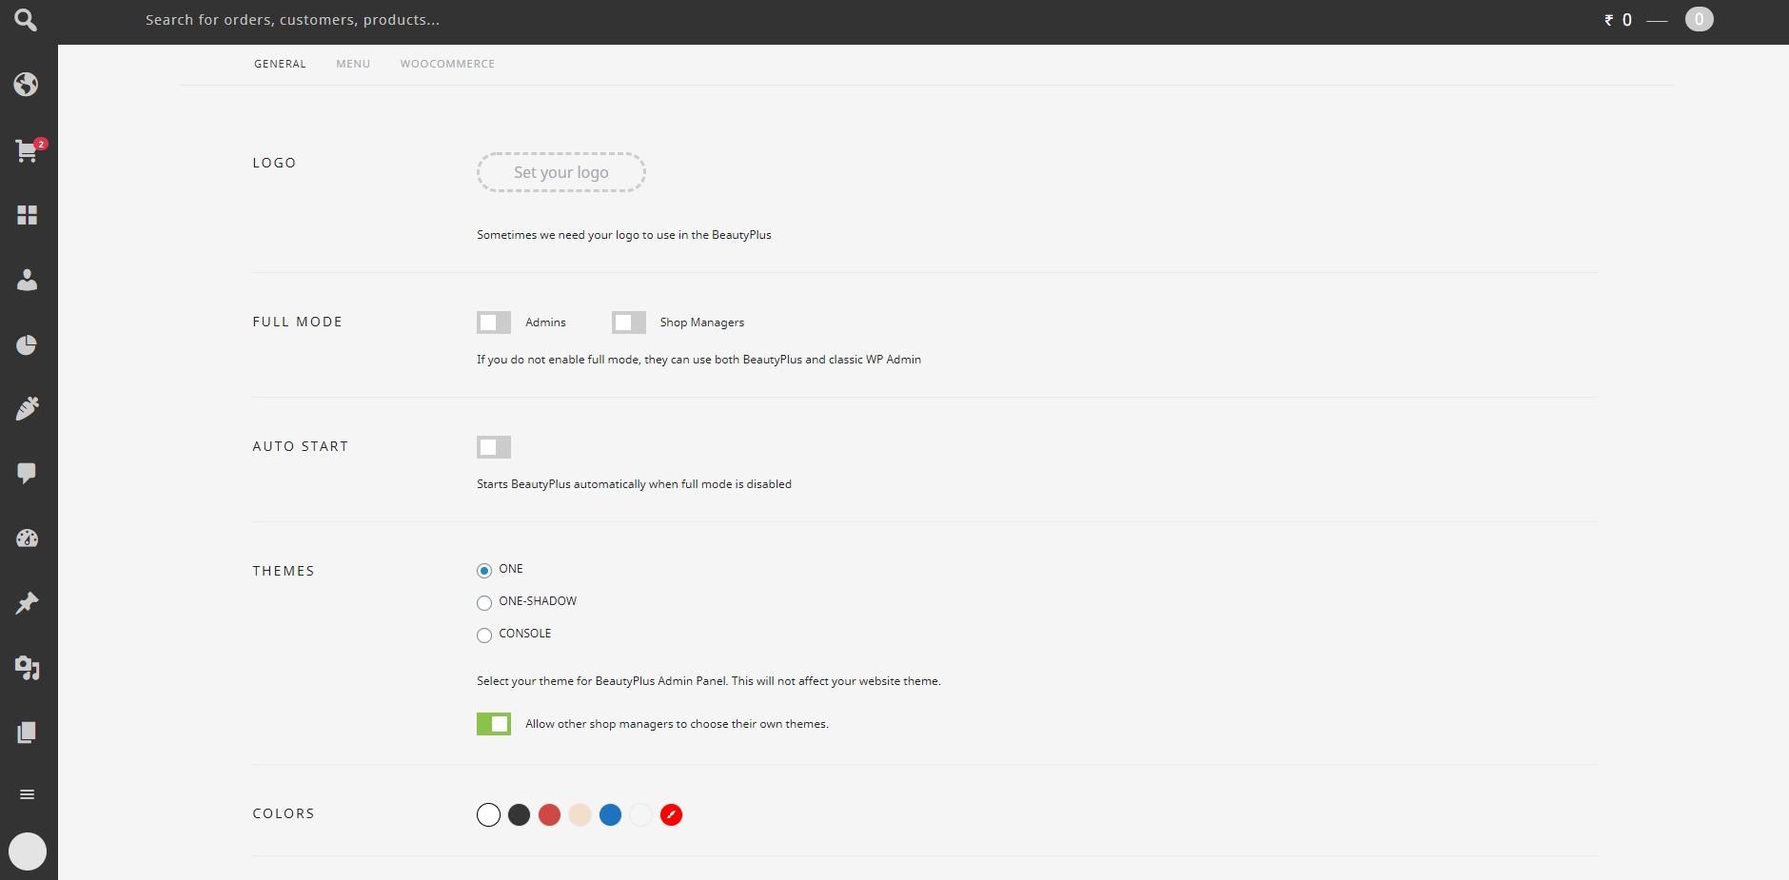Screen dimensions: 1789x880
Task: Disable allowing shop managers to choose themes
Action: click(x=494, y=724)
